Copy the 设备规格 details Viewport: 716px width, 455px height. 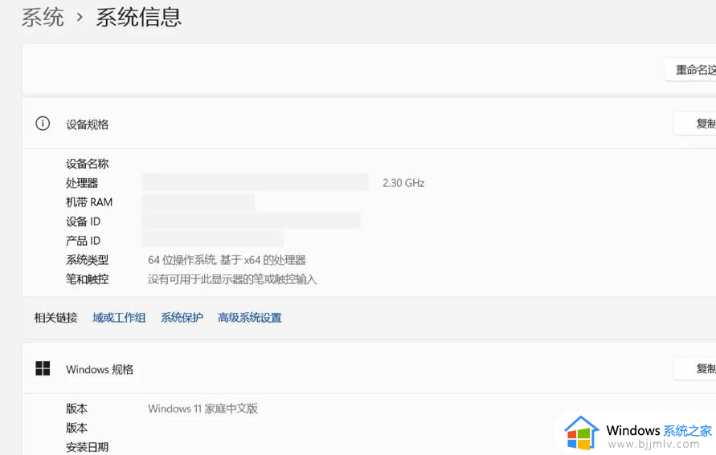point(695,124)
